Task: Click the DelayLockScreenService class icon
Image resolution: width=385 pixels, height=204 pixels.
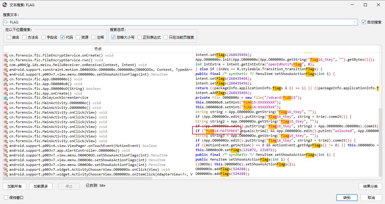Action: pyautogui.click(x=6, y=98)
